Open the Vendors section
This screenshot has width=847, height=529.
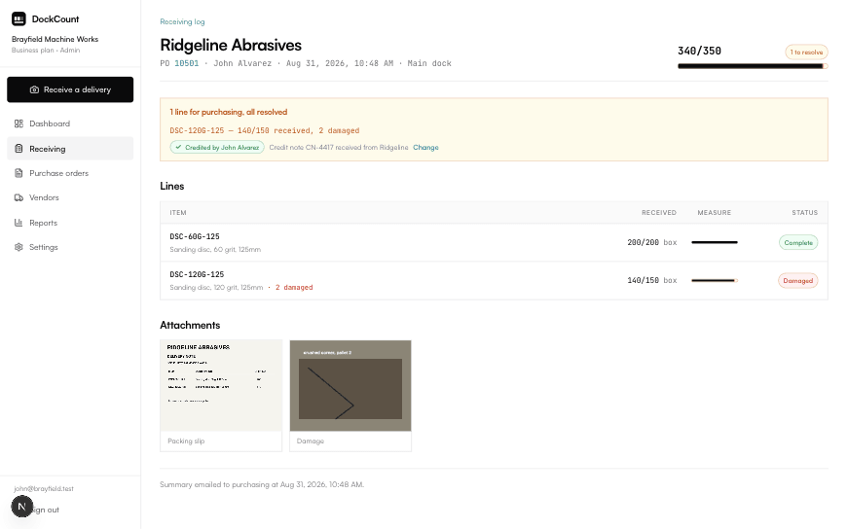70,197
